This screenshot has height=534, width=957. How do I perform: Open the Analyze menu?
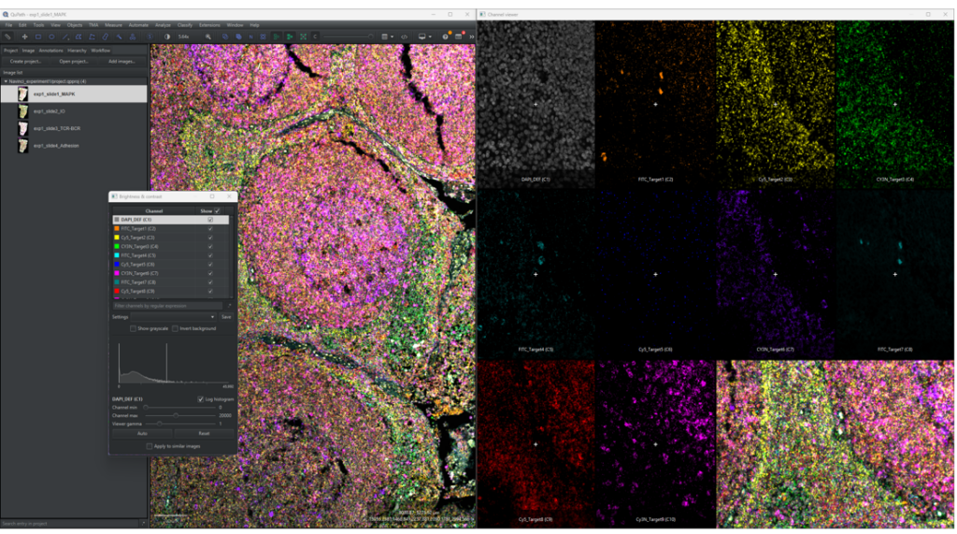pos(163,25)
